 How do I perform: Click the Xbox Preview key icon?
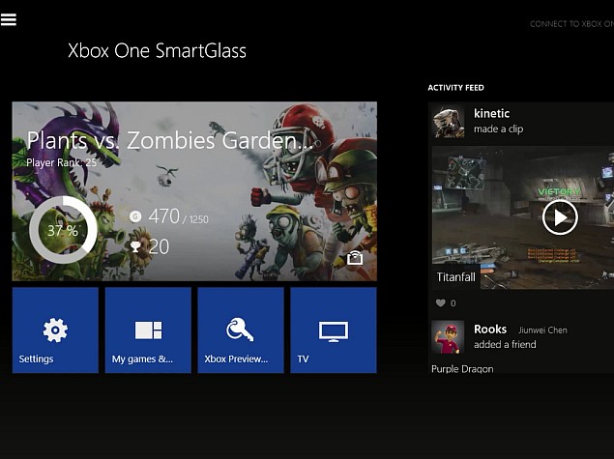point(240,330)
